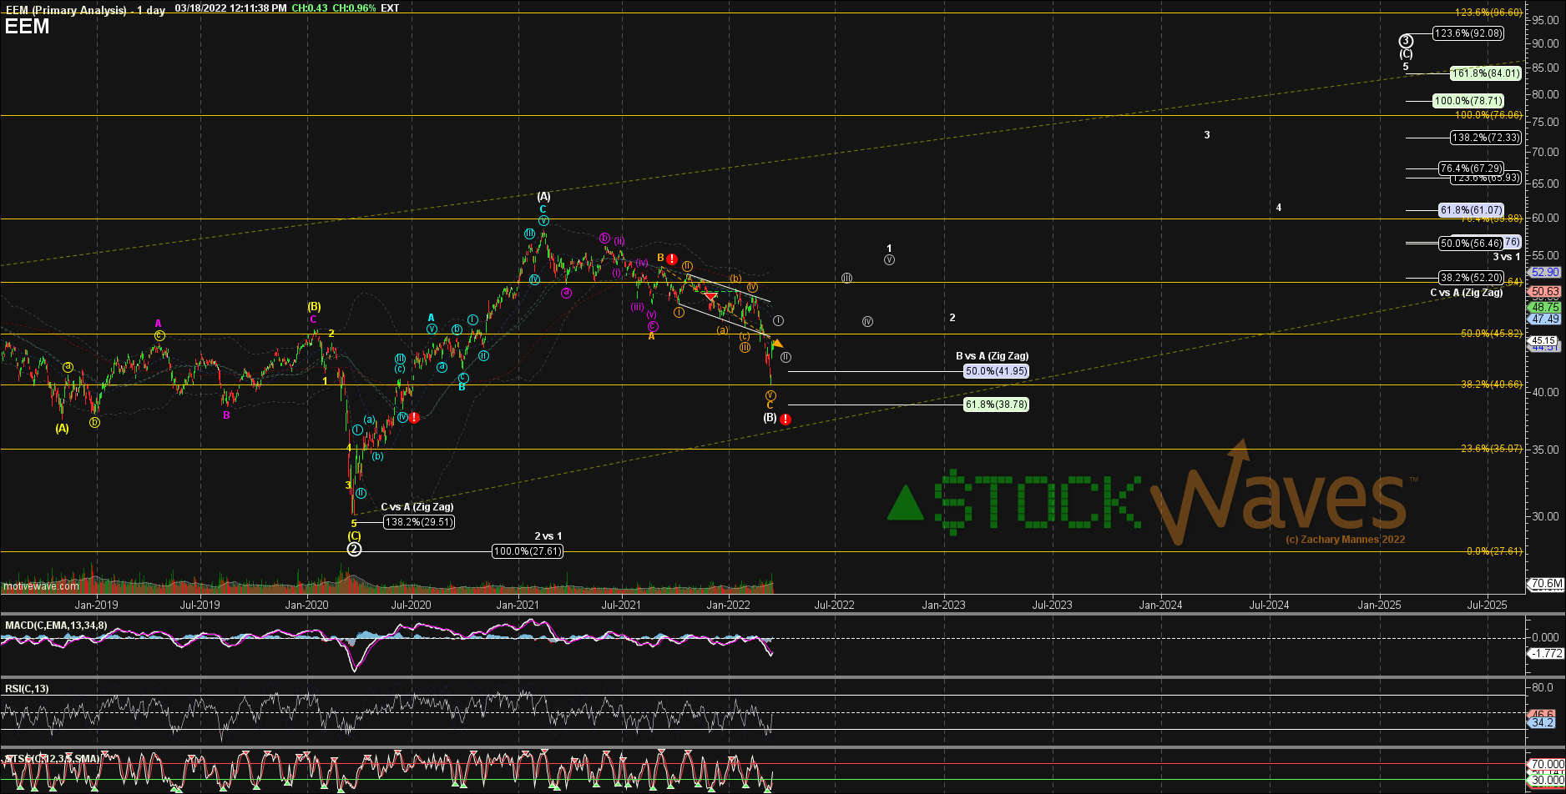Image resolution: width=1566 pixels, height=794 pixels.
Task: Select the "50.0%(45.82)" orange retracement label
Action: pyautogui.click(x=1492, y=334)
